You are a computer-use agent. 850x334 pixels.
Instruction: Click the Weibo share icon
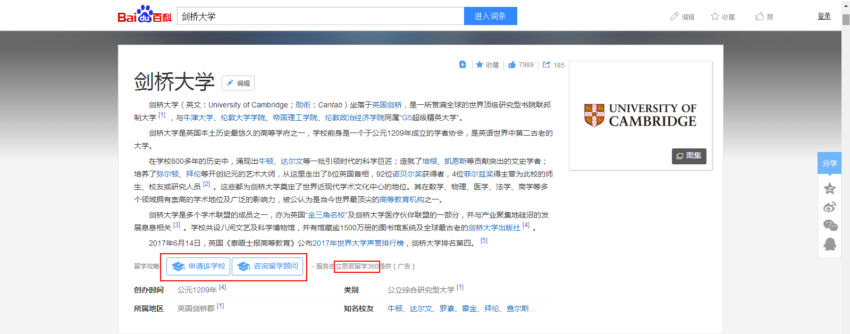point(830,207)
